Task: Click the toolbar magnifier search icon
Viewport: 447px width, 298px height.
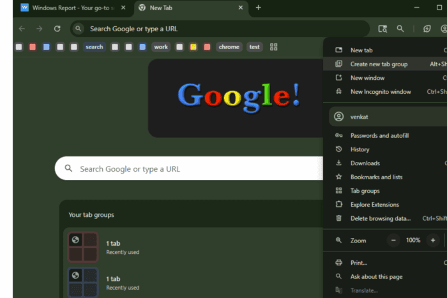Action: point(400,29)
